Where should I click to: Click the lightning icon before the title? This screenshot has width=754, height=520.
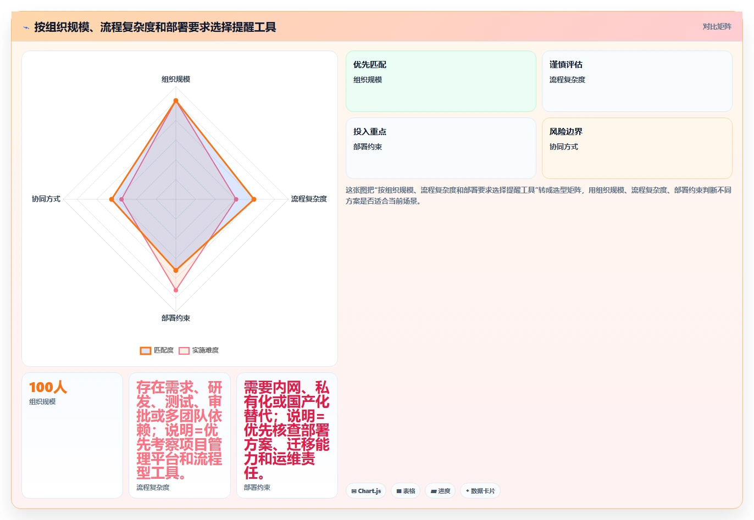26,27
